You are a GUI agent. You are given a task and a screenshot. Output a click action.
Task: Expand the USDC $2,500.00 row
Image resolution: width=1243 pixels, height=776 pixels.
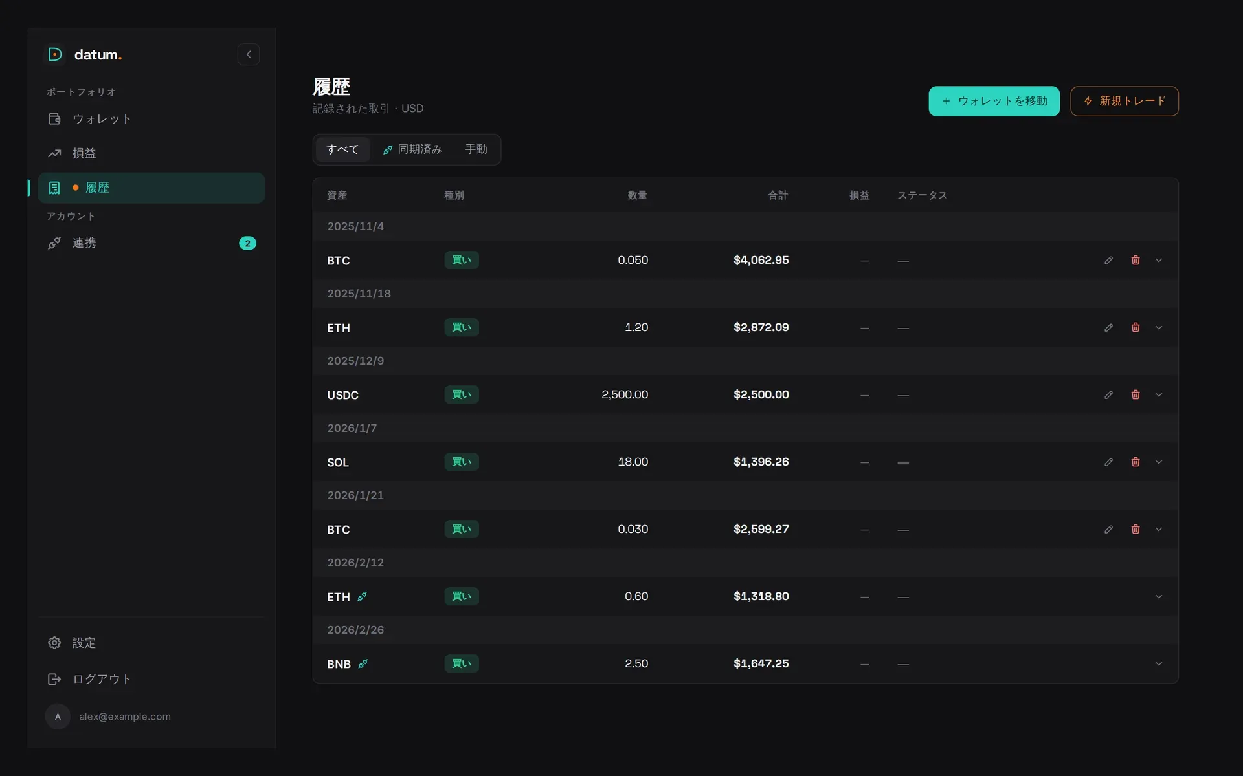[1159, 395]
